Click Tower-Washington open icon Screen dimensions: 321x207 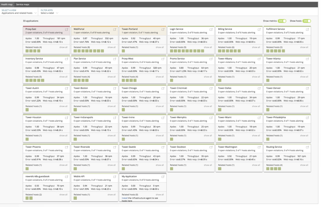259,147
